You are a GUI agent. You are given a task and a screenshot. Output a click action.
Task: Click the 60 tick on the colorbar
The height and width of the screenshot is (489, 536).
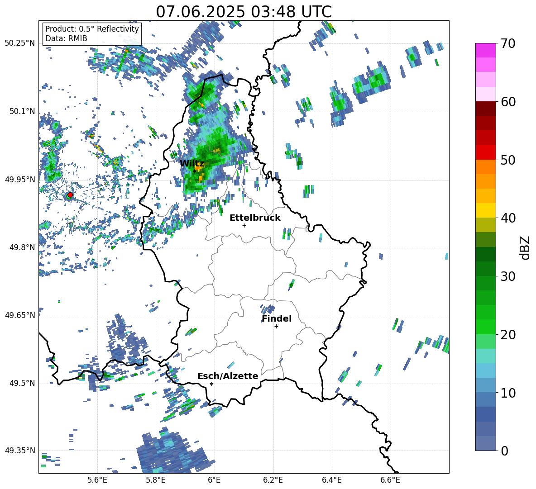point(507,102)
